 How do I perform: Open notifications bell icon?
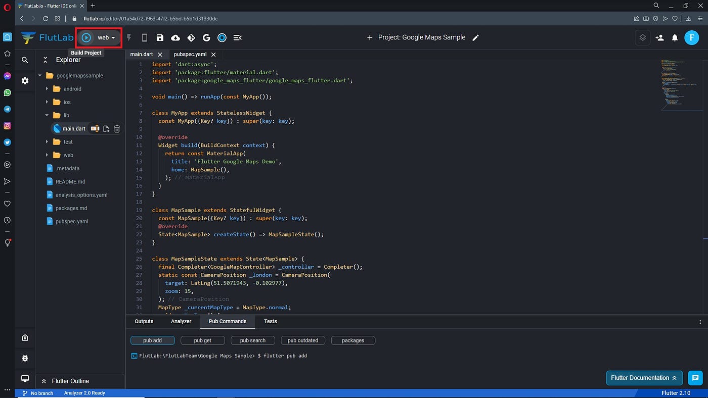click(x=675, y=37)
